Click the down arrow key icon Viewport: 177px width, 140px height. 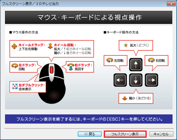(x=136, y=80)
